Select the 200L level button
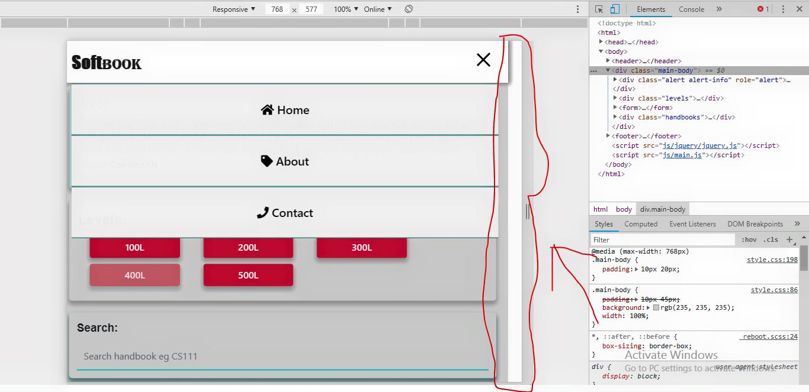The image size is (809, 392). (x=248, y=248)
